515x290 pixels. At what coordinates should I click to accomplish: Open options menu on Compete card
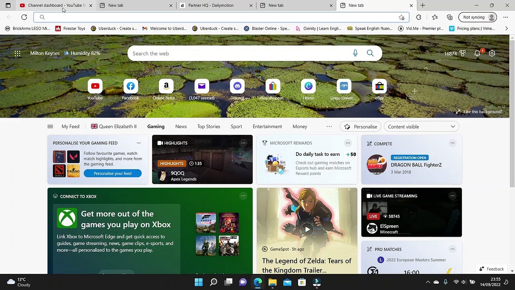pos(452,143)
